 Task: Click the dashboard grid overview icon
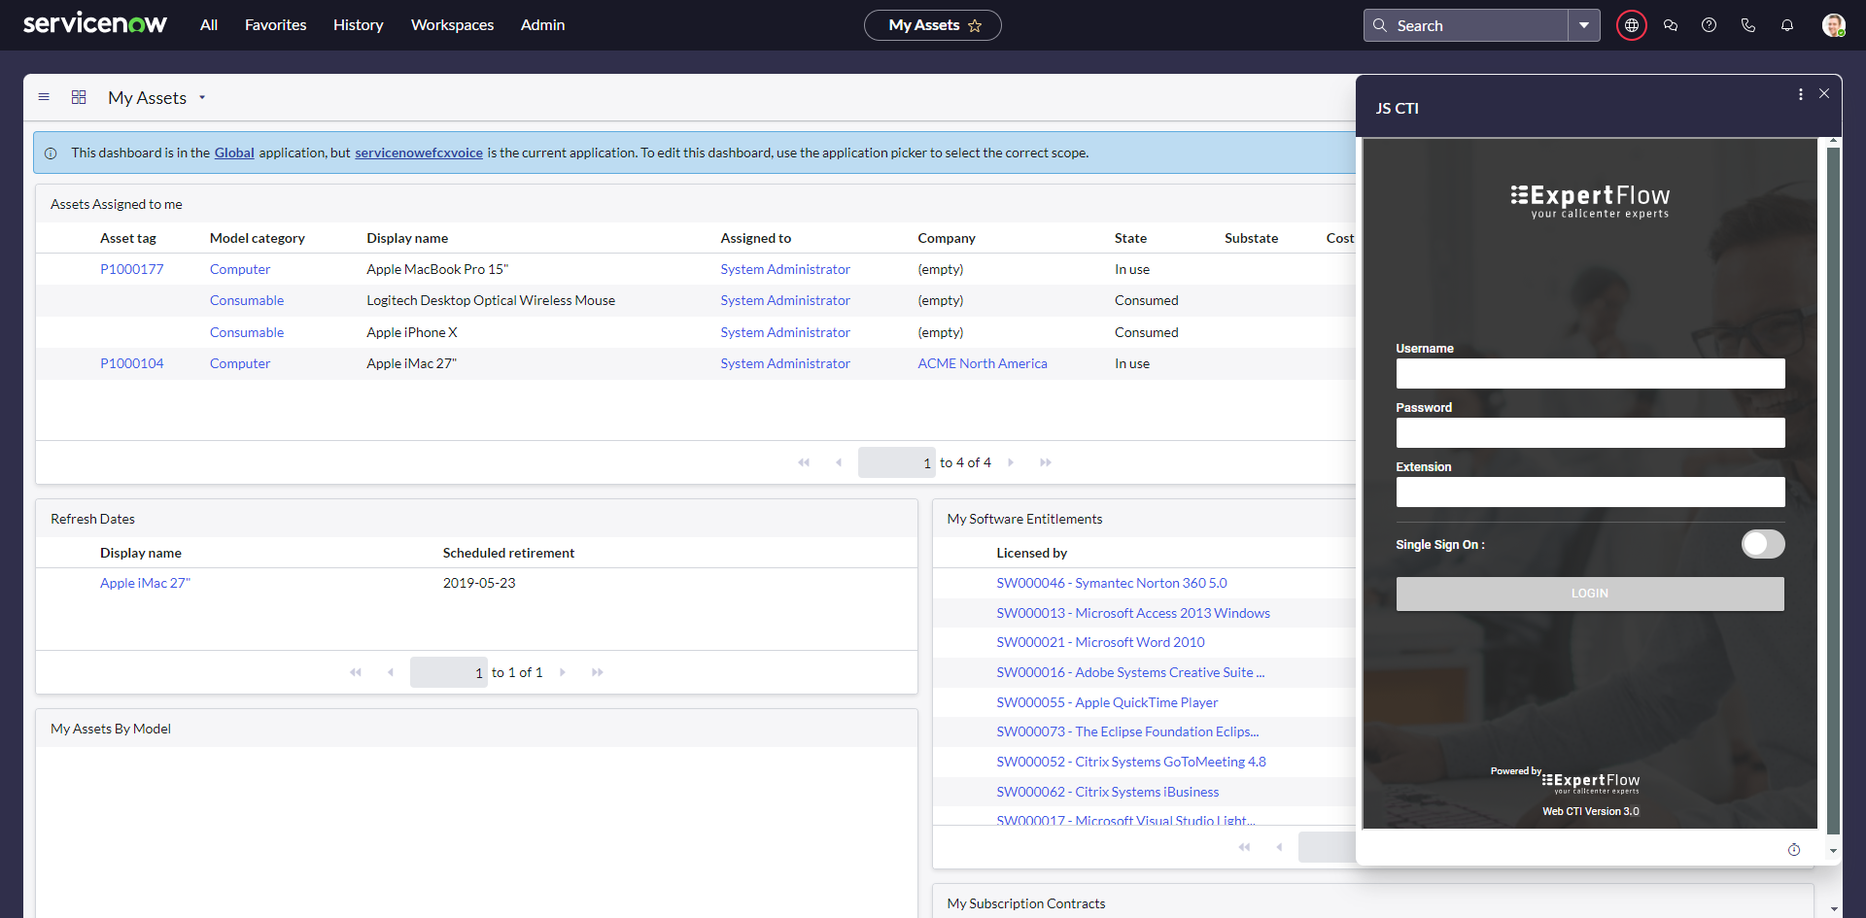[79, 97]
